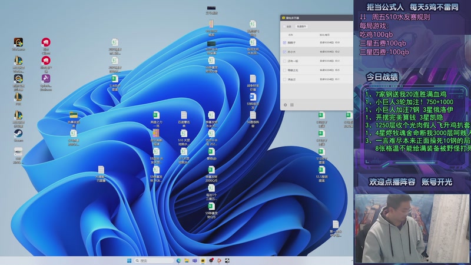This screenshot has width=471, height=265.
Task: Open the '同道之力一览' spreadsheet file
Action: 156,120
